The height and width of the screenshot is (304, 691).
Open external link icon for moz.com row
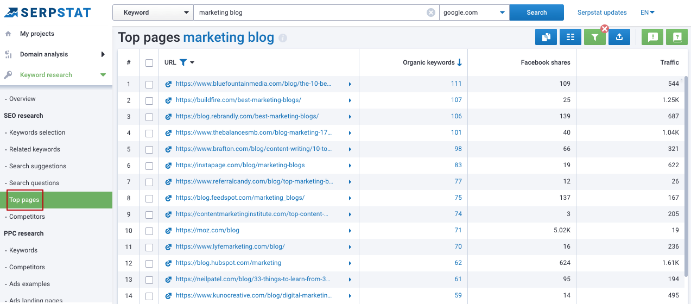tap(168, 231)
